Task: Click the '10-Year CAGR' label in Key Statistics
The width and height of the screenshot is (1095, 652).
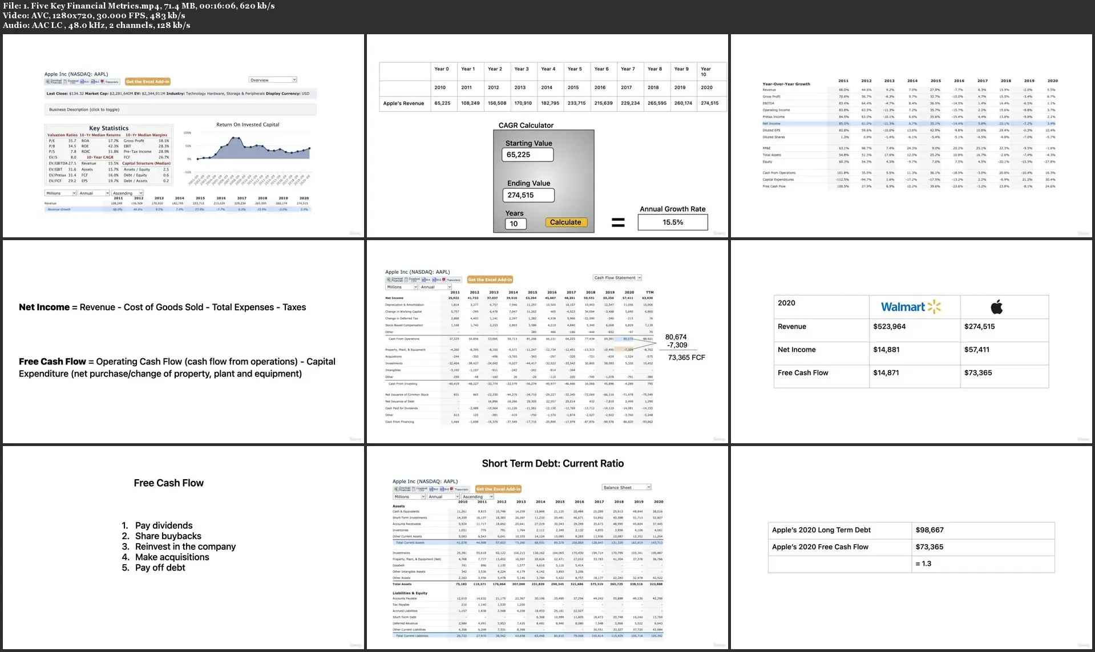Action: tap(100, 157)
